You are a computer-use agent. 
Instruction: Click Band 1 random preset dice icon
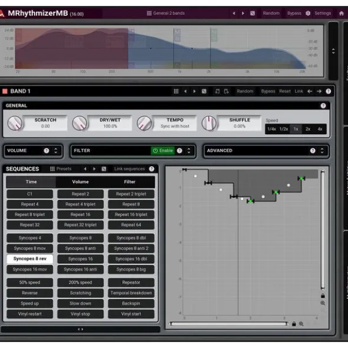[204, 91]
